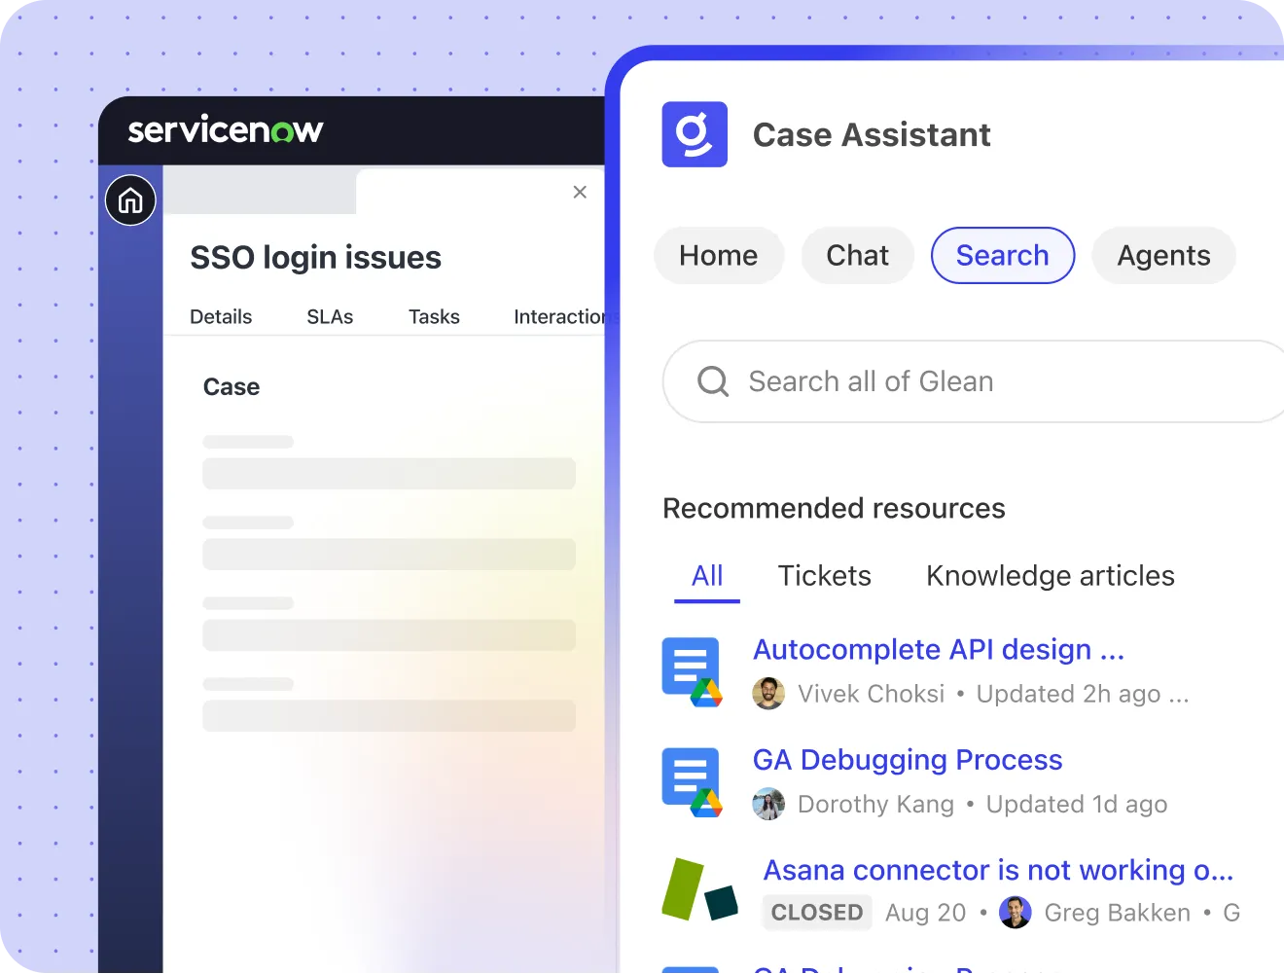
Task: Click the Greg Bakken author name
Action: 1118,913
